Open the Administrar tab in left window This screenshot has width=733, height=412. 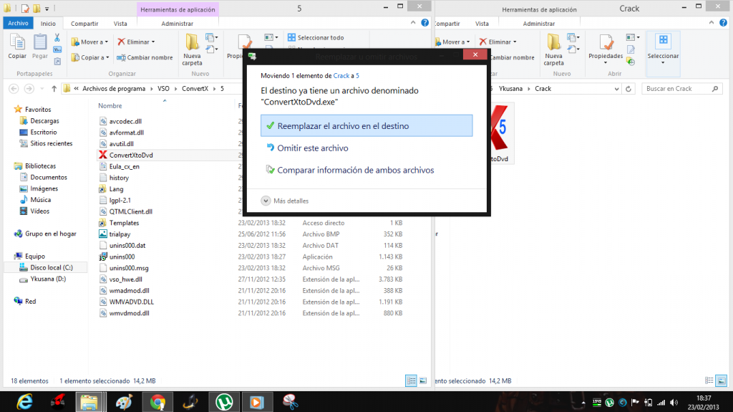[178, 24]
